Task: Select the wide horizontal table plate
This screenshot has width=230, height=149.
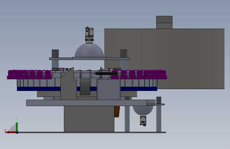Action: pyautogui.click(x=86, y=103)
